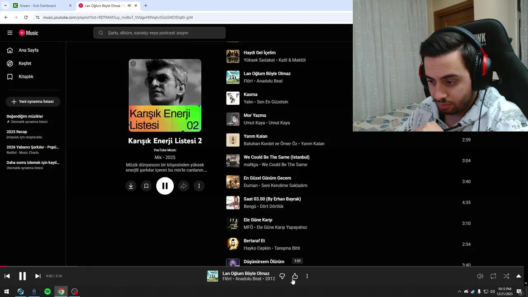Open Chrome from taskbar

pos(61,292)
